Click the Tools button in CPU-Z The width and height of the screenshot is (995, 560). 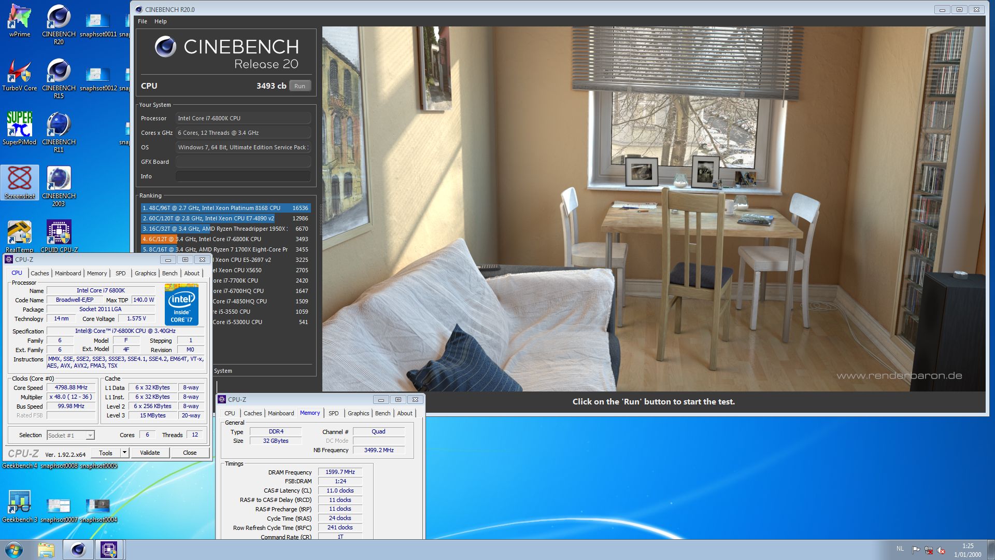(106, 453)
